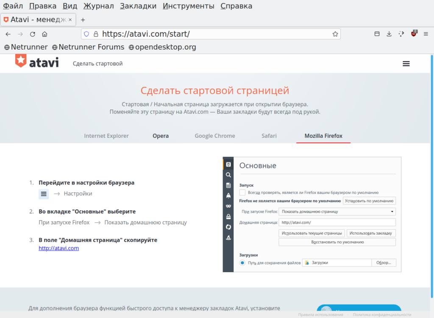
Task: Open the Atavi site hamburger menu
Action: tap(406, 64)
